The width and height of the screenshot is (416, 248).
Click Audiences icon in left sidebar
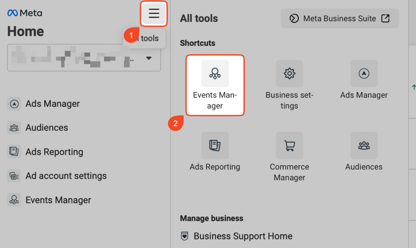[14, 128]
